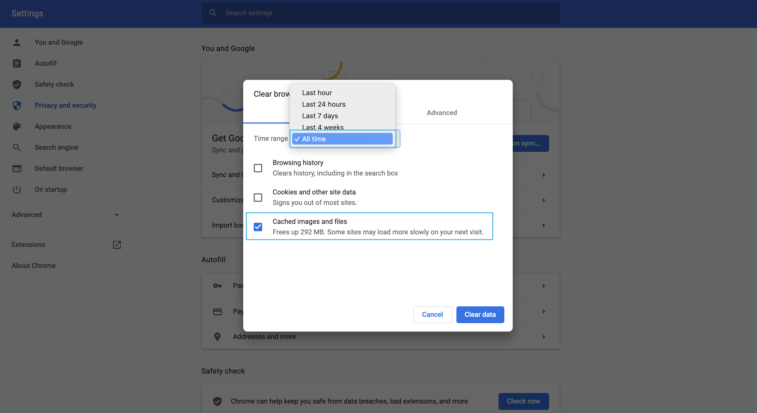Click the Browsing history label

pos(298,163)
